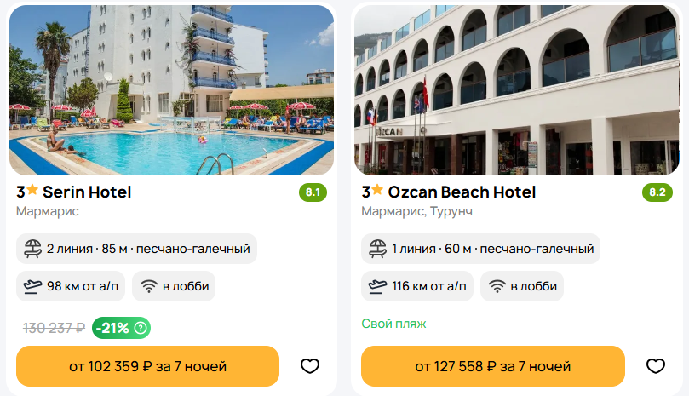This screenshot has width=689, height=396.
Task: Click the 8.1 rating badge
Action: [313, 192]
